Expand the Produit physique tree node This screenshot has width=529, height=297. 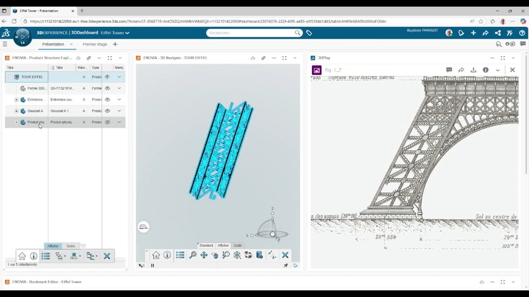pos(16,122)
